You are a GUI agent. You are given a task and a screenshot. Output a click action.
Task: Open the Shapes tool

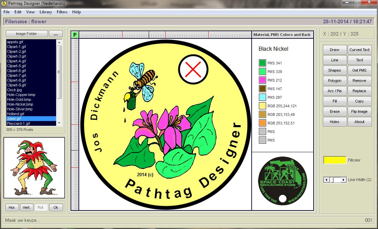tap(334, 70)
